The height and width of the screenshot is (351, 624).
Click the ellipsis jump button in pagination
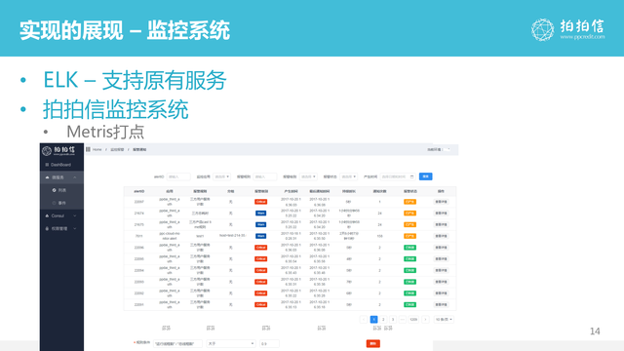pyautogui.click(x=403, y=320)
